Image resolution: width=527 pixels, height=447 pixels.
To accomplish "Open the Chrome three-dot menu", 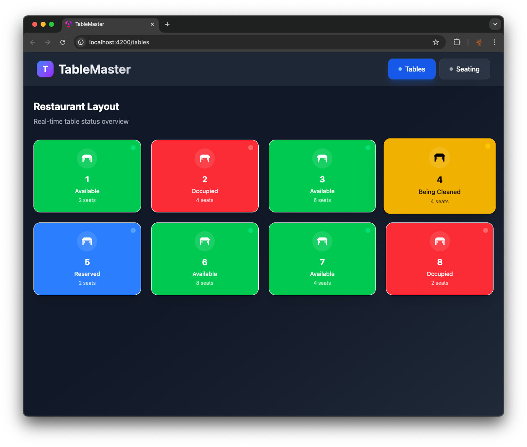I will pyautogui.click(x=494, y=42).
